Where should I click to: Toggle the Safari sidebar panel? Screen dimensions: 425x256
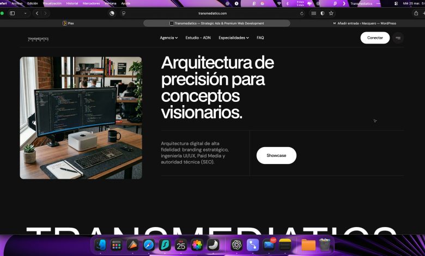(x=12, y=13)
